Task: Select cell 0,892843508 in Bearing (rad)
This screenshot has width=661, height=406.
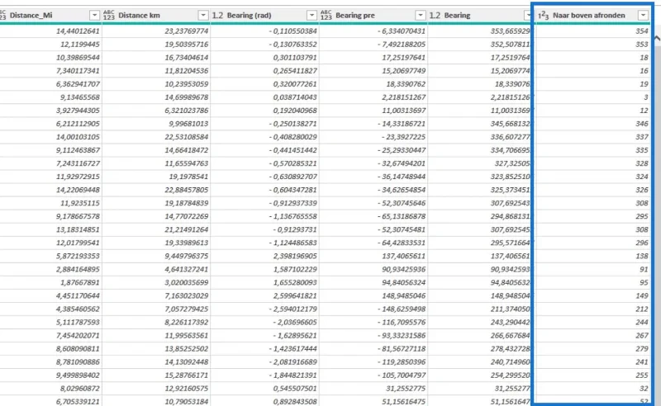Action: click(x=295, y=402)
